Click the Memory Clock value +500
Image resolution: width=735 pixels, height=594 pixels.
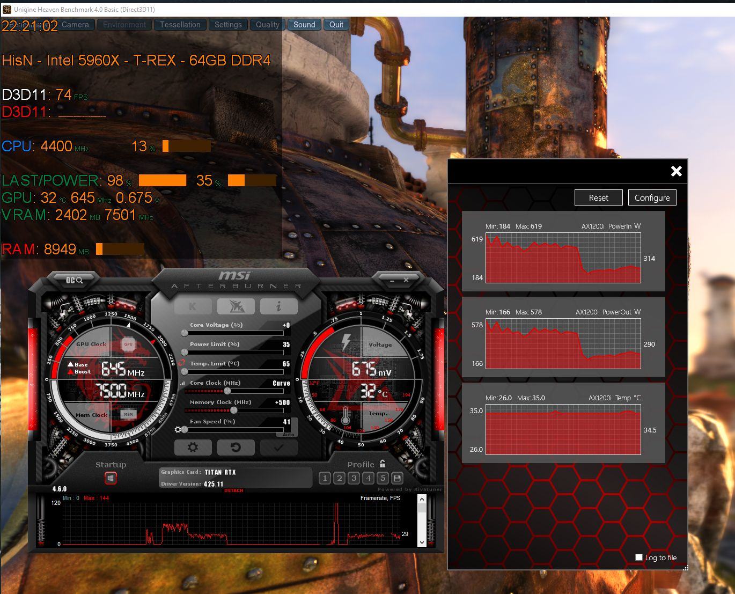pyautogui.click(x=282, y=402)
